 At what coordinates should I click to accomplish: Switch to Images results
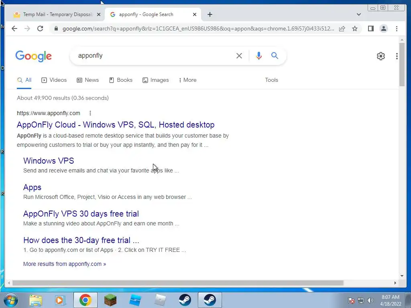[156, 80]
